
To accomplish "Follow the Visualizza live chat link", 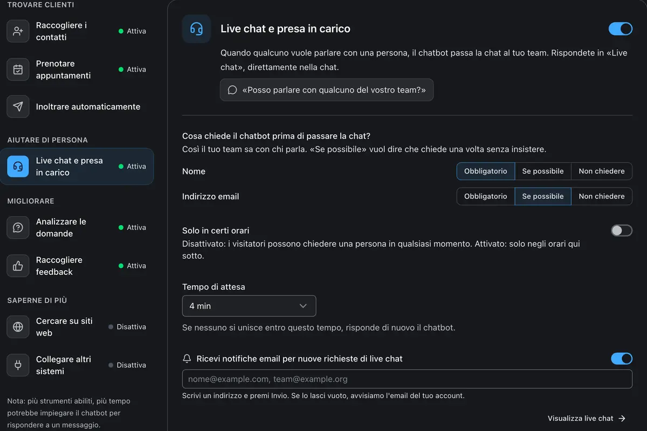I will click(587, 419).
